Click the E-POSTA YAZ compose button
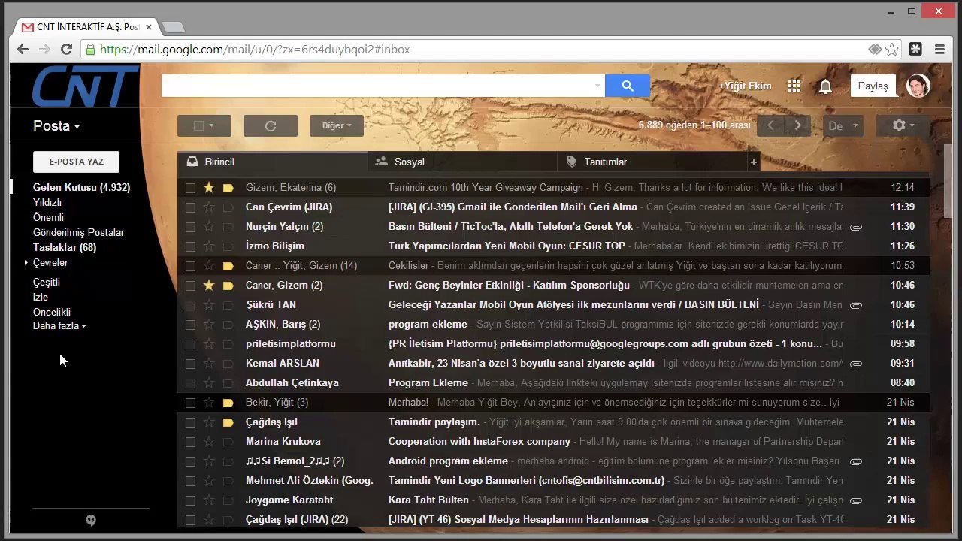 coord(76,162)
